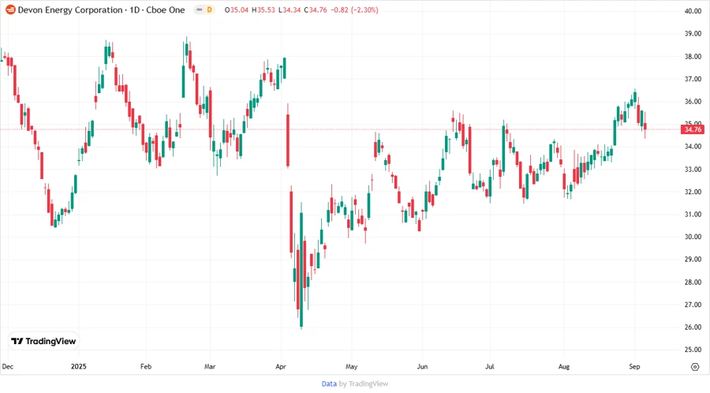Click the Dec label on time axis
This screenshot has height=393, width=710.
(x=8, y=367)
